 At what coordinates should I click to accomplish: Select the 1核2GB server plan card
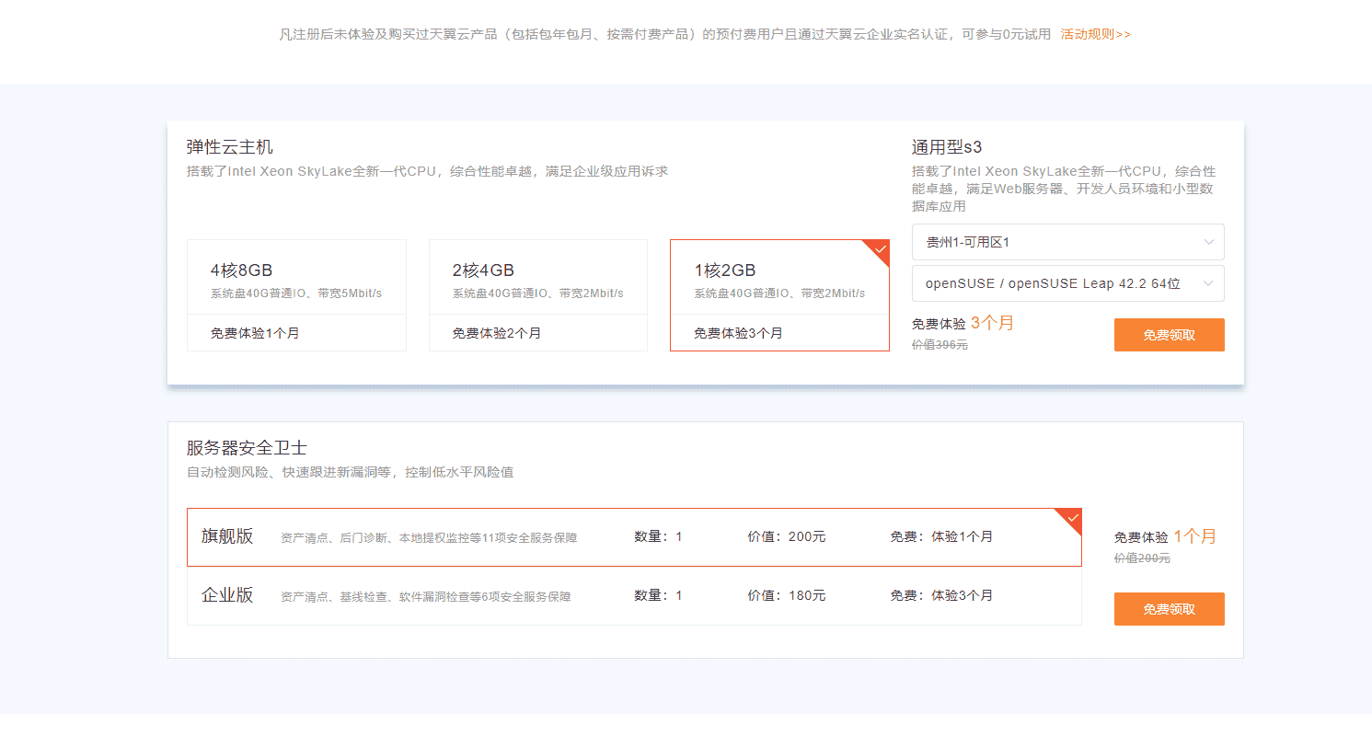(x=779, y=295)
